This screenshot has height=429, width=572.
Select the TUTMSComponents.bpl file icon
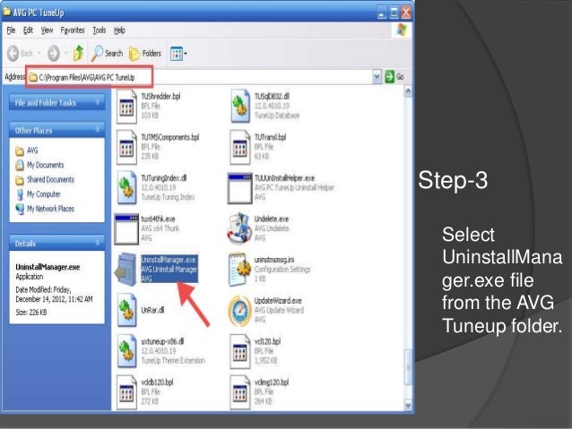[x=126, y=148]
